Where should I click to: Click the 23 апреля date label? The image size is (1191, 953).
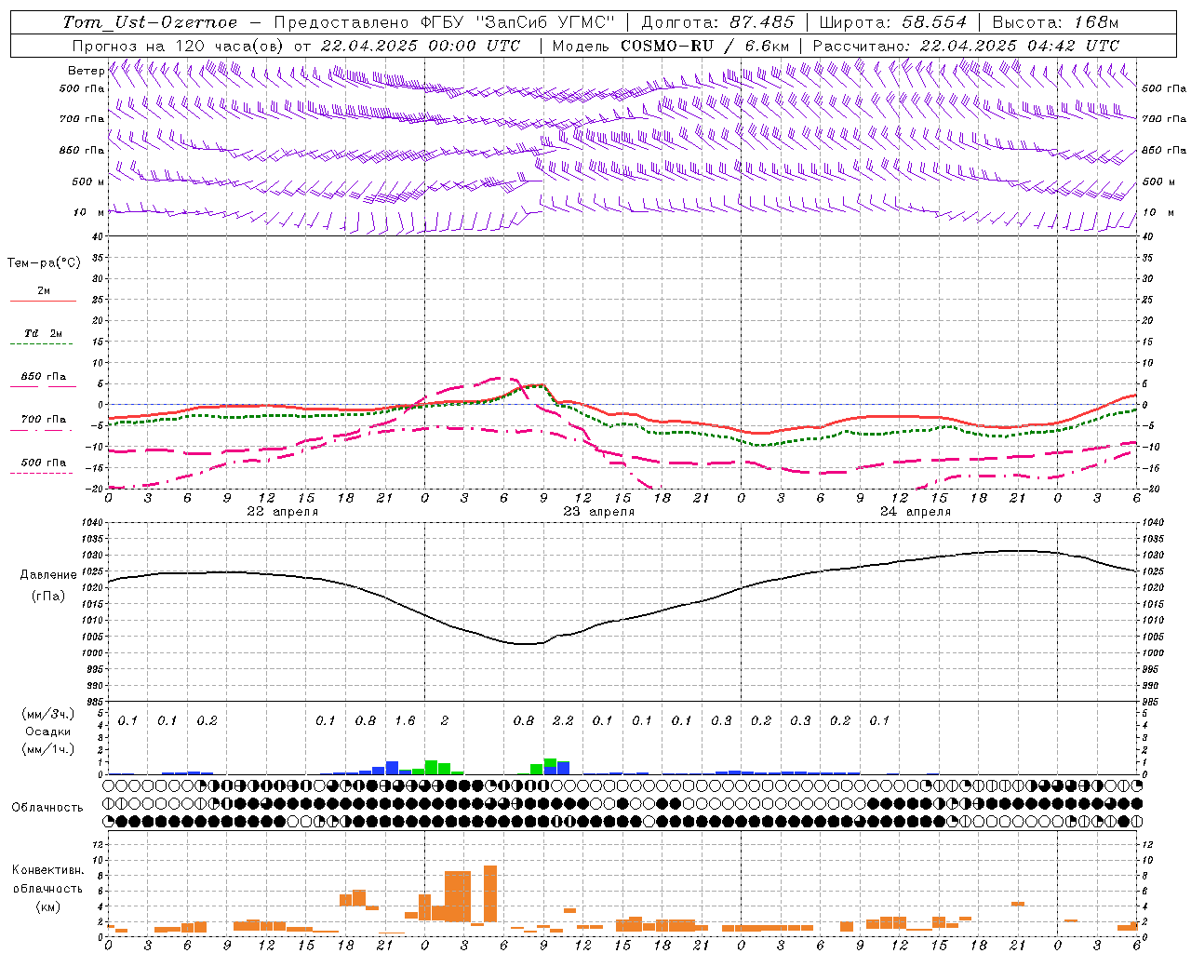click(598, 512)
